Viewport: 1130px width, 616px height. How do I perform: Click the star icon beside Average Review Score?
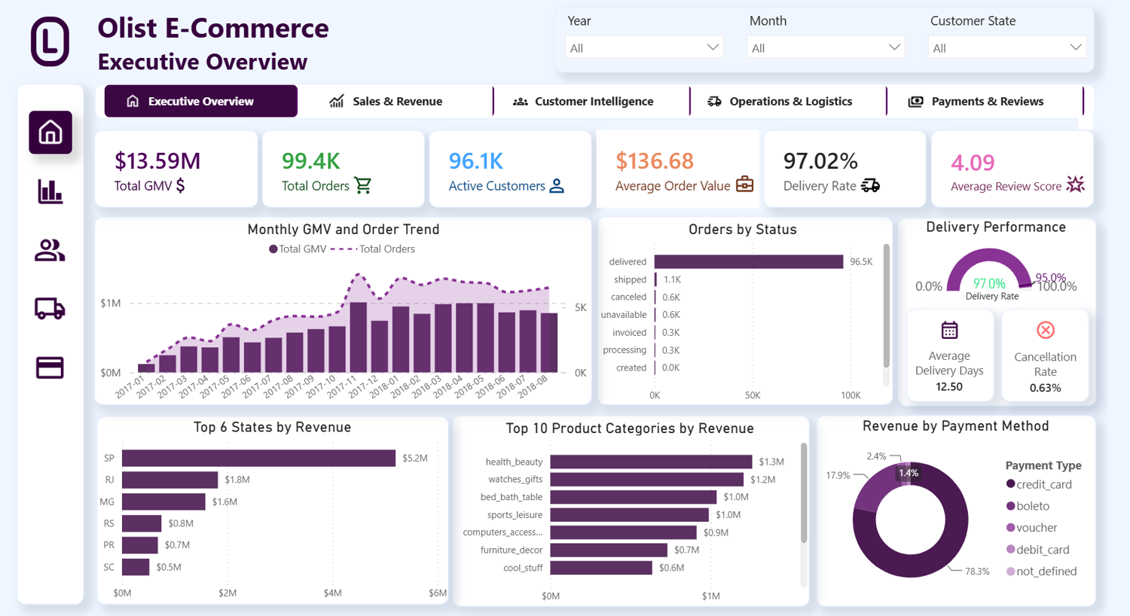pos(1076,184)
